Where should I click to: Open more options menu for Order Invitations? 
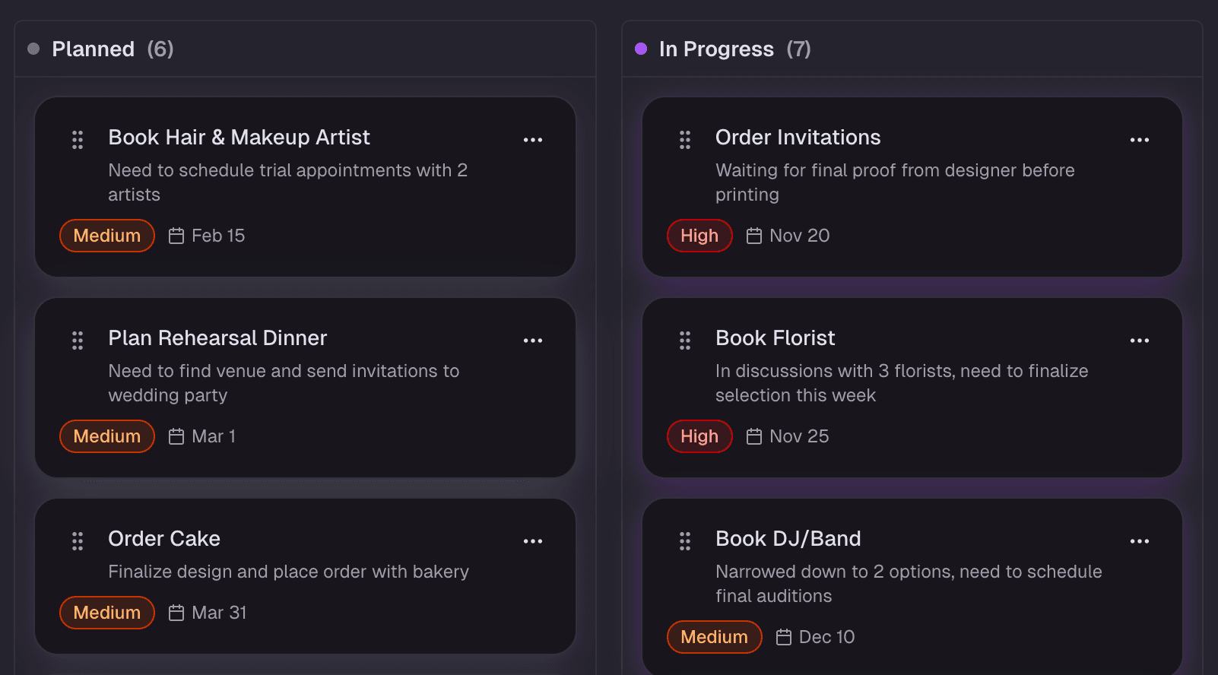[1140, 140]
